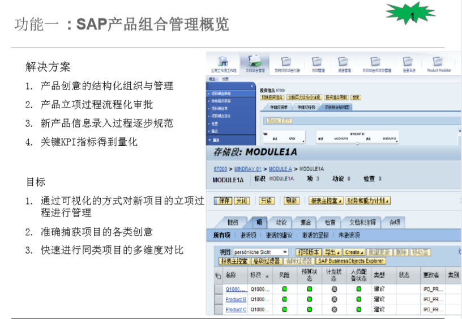Open the Product Modeller folder icon
This screenshot has height=319, width=462.
pos(438,61)
